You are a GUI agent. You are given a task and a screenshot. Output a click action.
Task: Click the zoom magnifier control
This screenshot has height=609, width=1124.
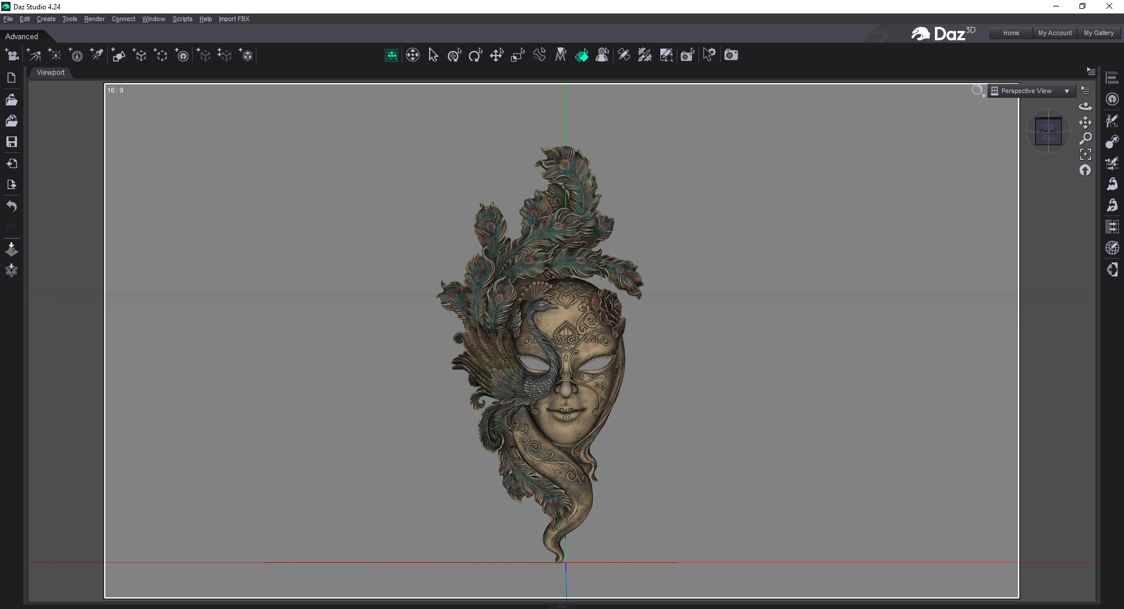1085,138
